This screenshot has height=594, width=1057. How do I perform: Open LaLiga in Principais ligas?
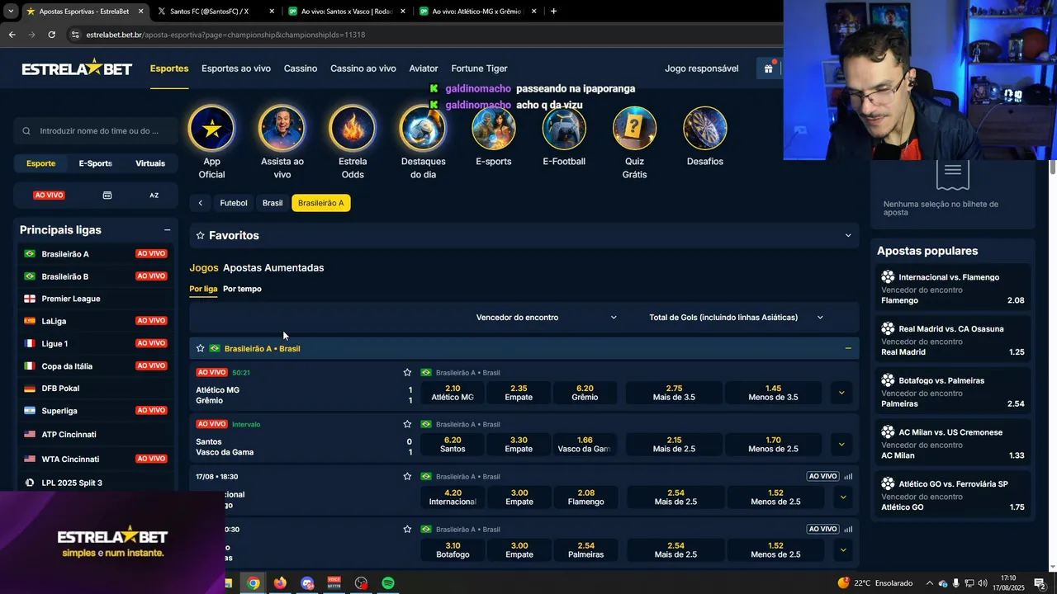(x=97, y=321)
